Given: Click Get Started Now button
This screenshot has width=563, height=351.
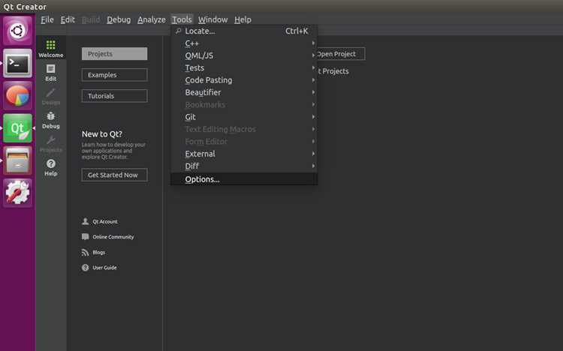Looking at the screenshot, I should point(114,175).
